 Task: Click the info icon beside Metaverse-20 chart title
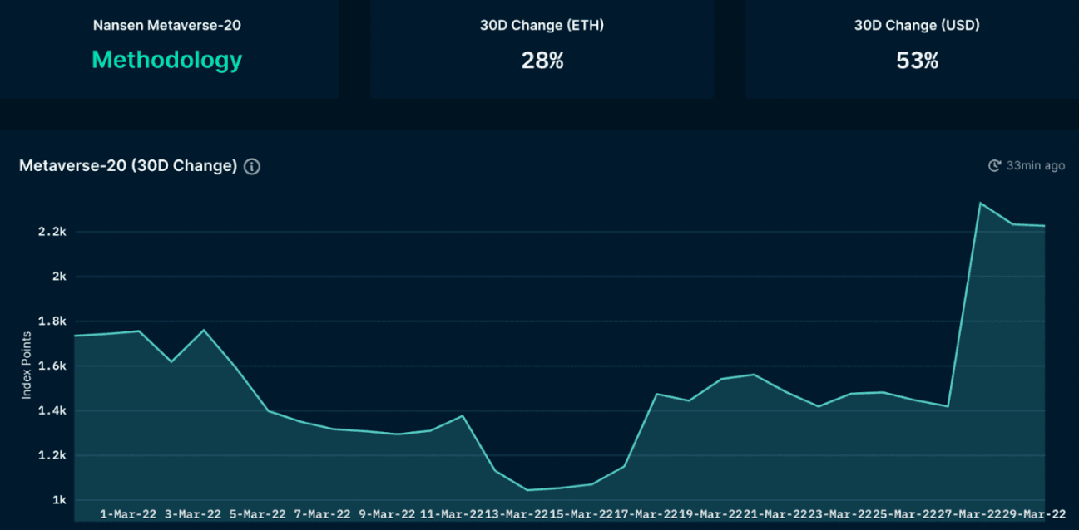[x=252, y=166]
